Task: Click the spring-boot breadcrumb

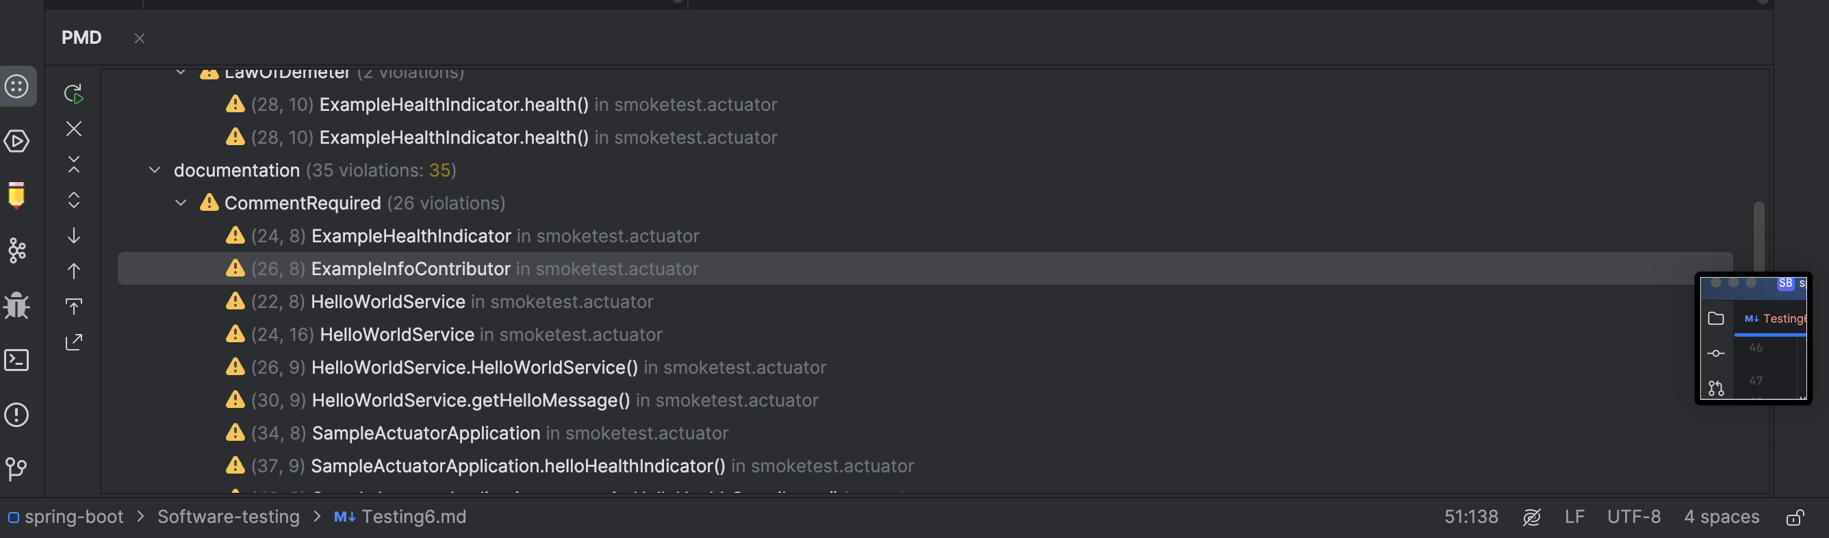Action: tap(74, 517)
